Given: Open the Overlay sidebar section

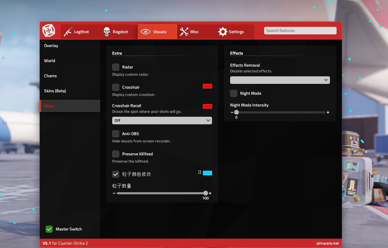Looking at the screenshot, I should [x=70, y=46].
